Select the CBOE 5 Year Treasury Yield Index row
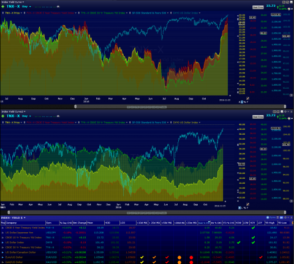This screenshot has width=294, height=264. tap(147, 228)
